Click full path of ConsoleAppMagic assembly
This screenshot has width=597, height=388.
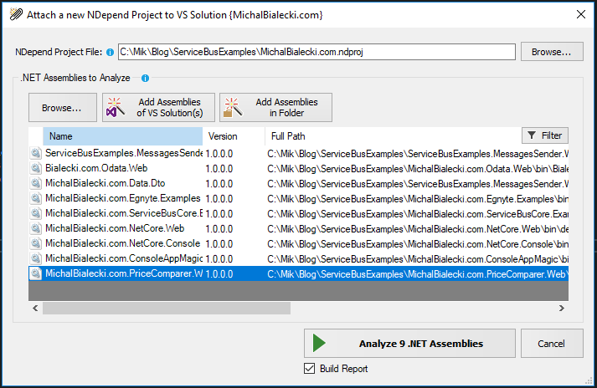click(418, 258)
